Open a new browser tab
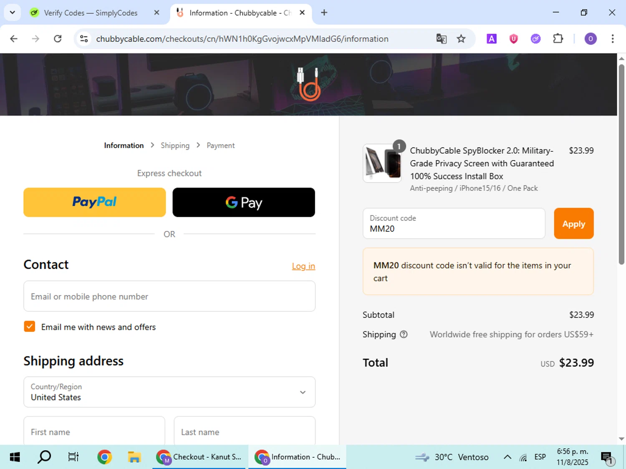626x469 pixels. pyautogui.click(x=324, y=13)
